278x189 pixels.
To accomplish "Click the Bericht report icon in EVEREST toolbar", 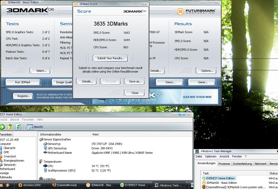I will pos(30,127).
